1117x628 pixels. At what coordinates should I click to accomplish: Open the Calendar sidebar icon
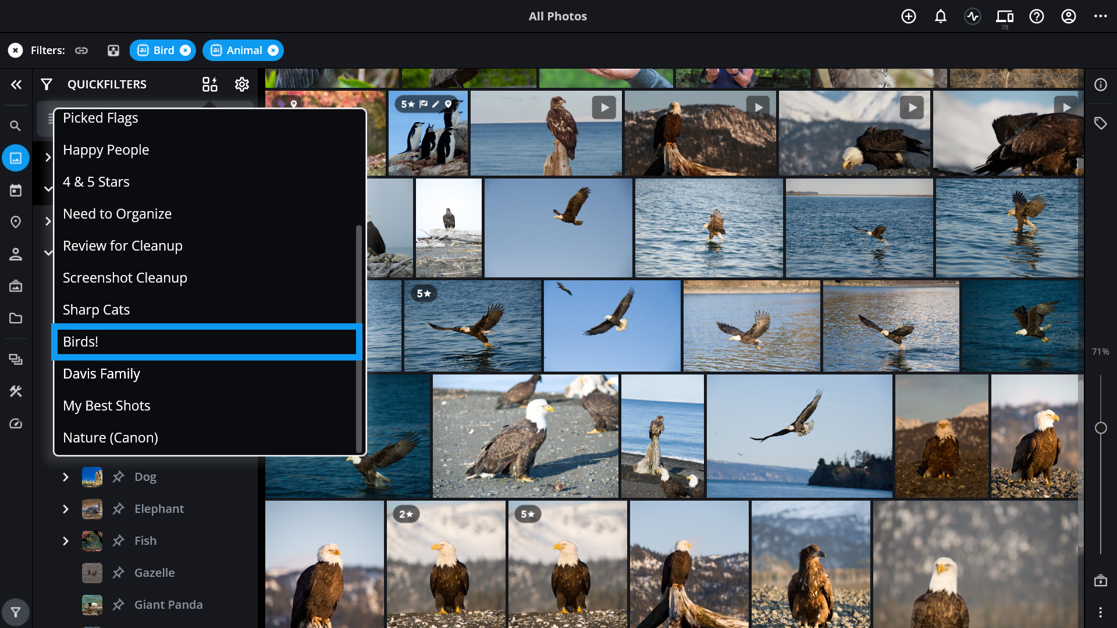pos(16,190)
